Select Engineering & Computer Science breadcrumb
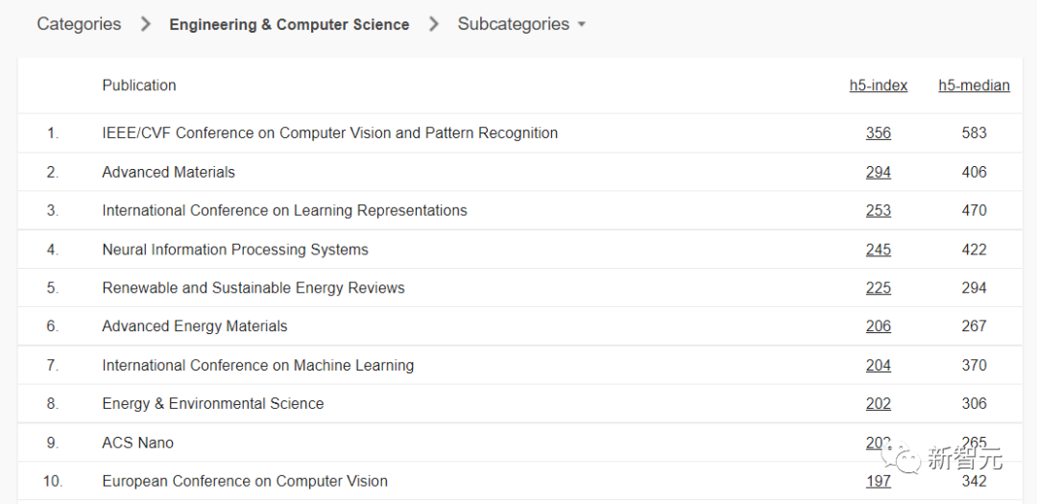The height and width of the screenshot is (504, 1037). click(289, 25)
